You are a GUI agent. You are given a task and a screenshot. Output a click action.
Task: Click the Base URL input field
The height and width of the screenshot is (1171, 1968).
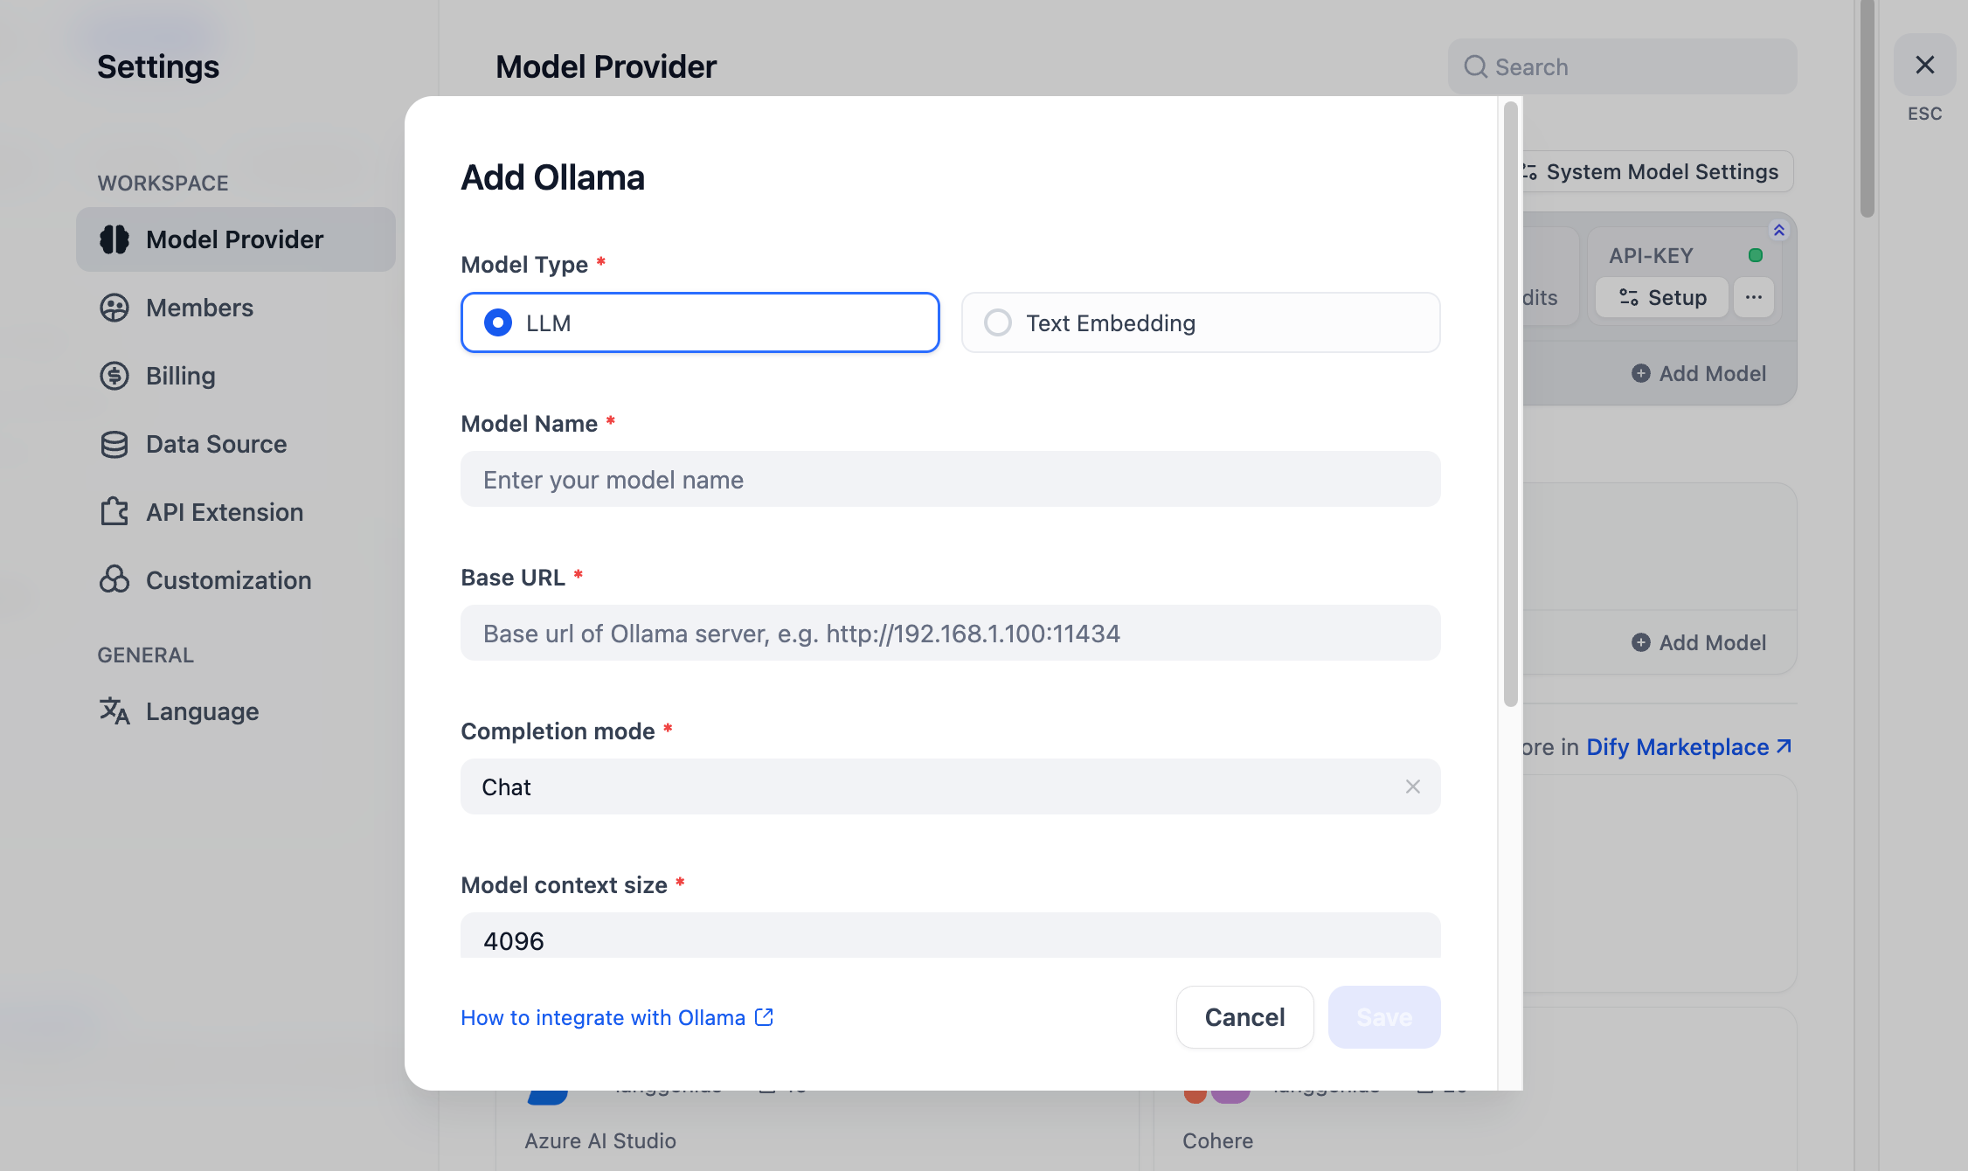click(950, 633)
